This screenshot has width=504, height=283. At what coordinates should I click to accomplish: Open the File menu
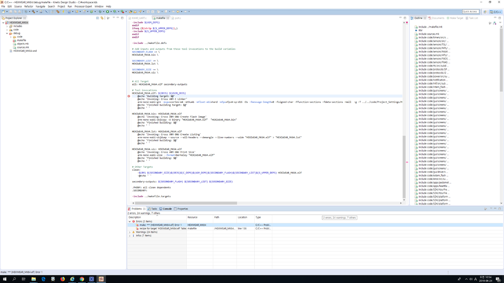3,7
